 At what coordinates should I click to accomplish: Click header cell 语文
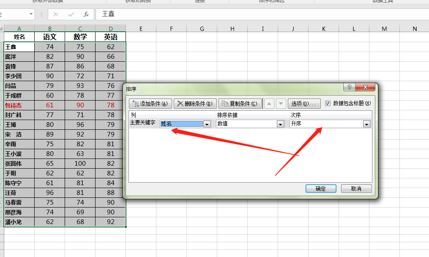[x=50, y=37]
